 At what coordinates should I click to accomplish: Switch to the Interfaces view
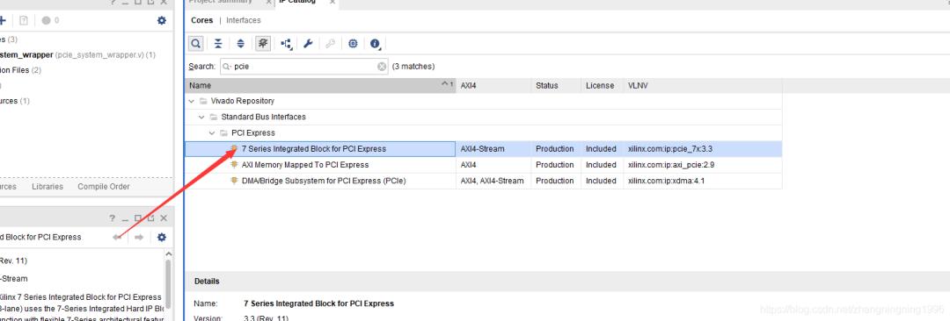click(x=244, y=20)
